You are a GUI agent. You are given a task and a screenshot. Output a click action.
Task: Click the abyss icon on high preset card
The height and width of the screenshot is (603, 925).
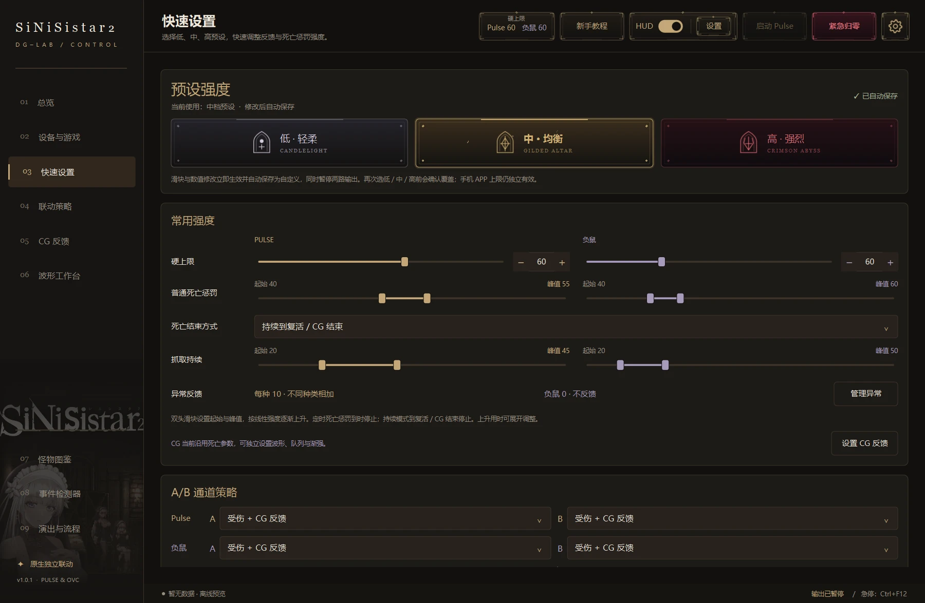point(749,142)
